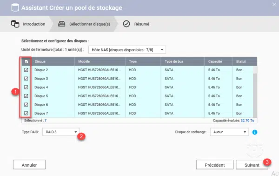Click the 'Disque 6' row name
This screenshot has width=279, height=176.
click(x=41, y=105)
